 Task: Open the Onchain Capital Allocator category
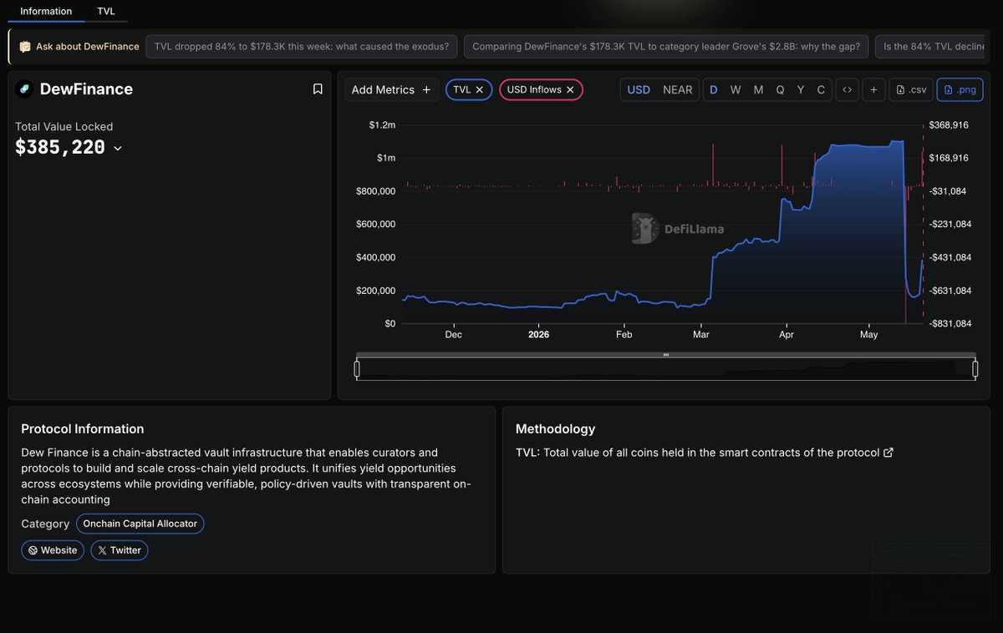point(140,524)
